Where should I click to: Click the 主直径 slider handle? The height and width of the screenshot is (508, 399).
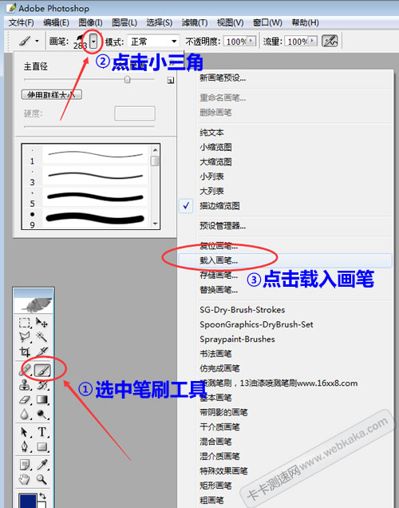[128, 79]
